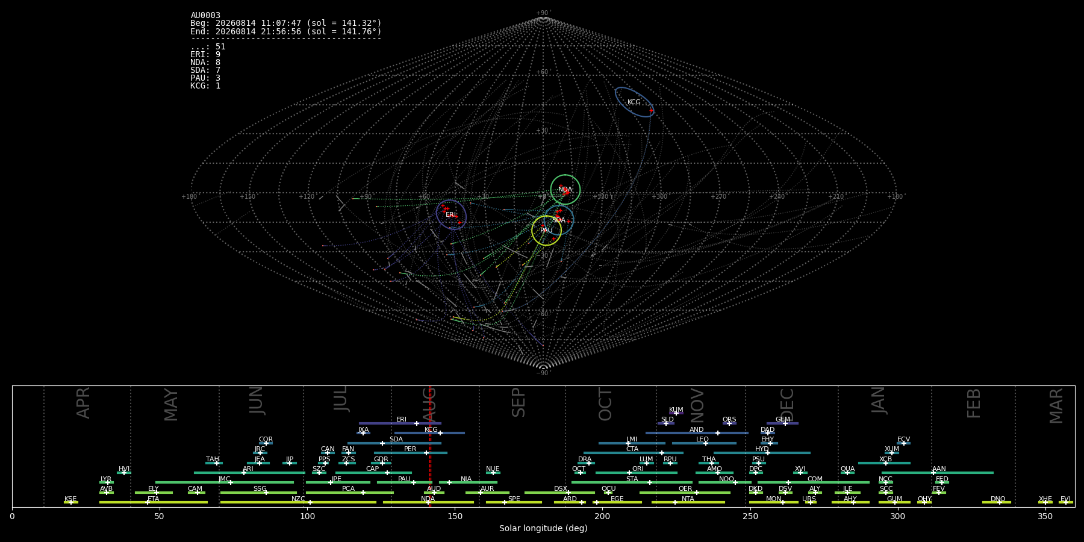
Task: Click the LYR shower label in timeline
Action: (x=106, y=479)
